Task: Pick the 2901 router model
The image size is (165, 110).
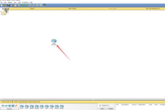Action: (47, 107)
